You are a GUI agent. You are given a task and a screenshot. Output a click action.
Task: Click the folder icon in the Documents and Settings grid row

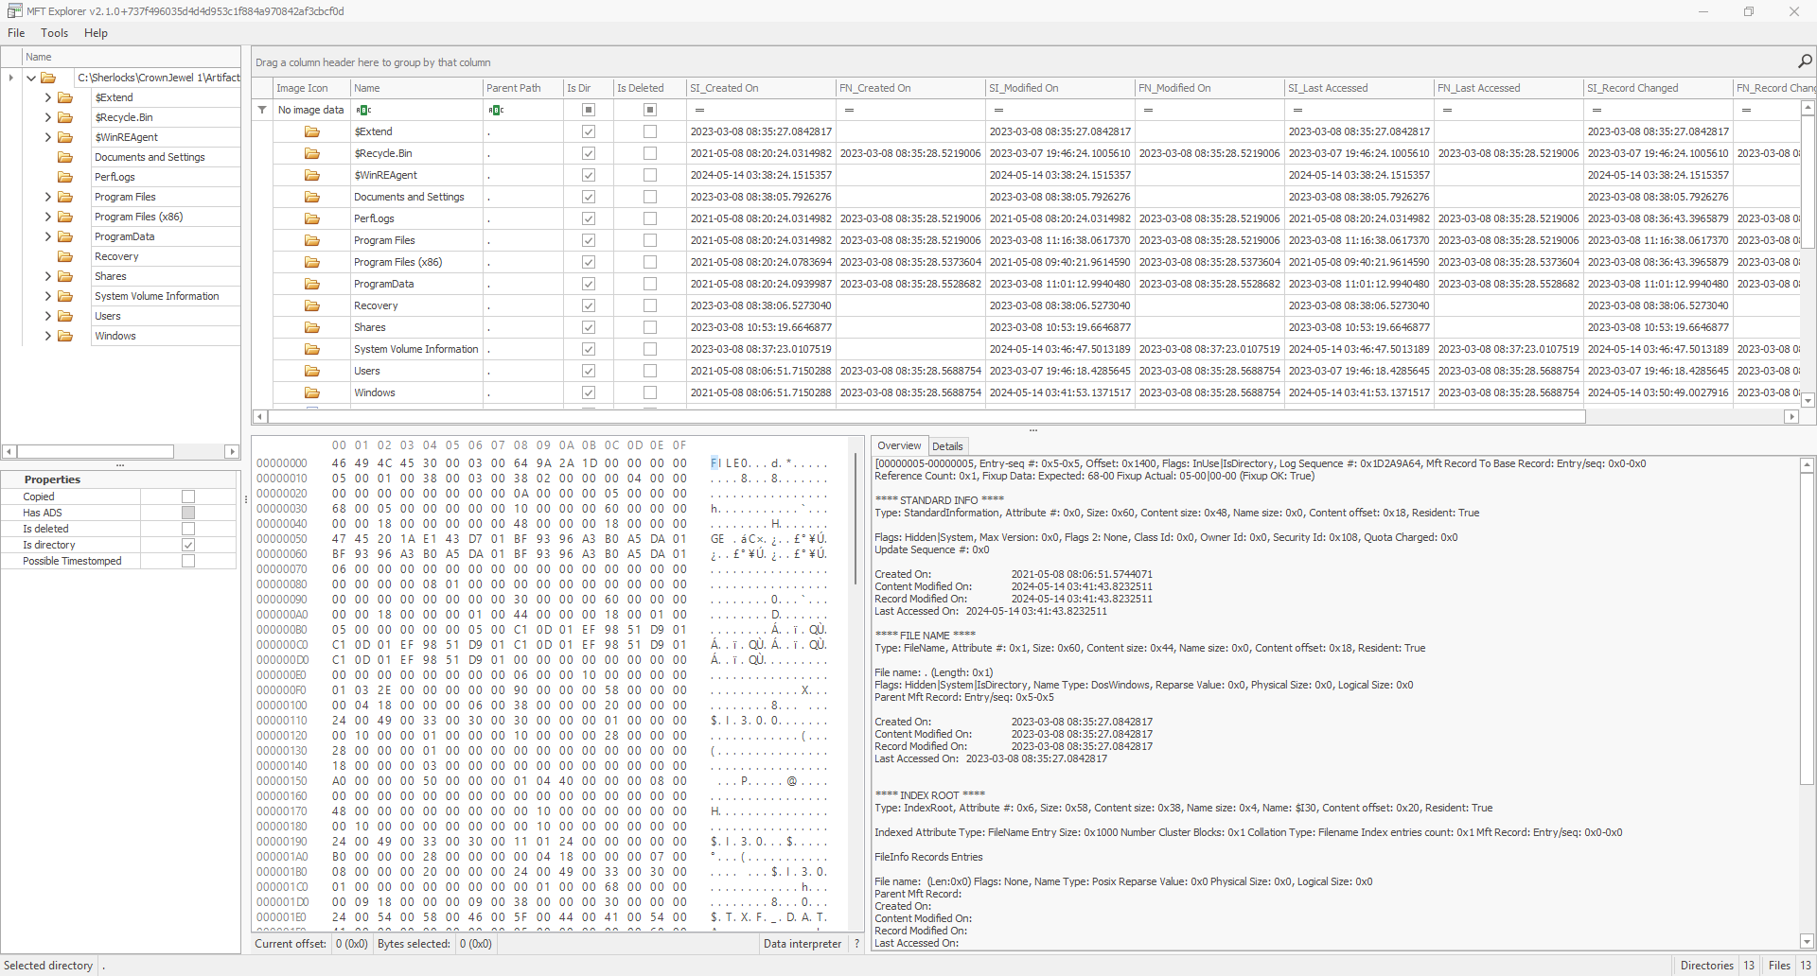tap(311, 197)
